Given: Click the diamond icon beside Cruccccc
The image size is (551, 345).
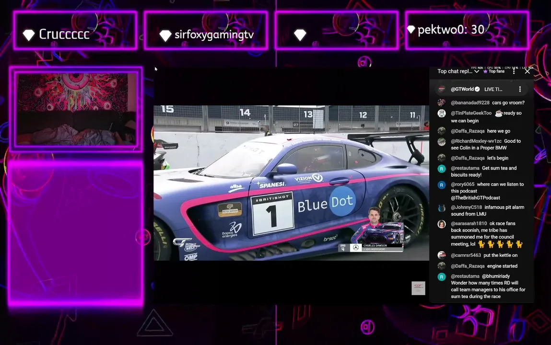Looking at the screenshot, I should 29,35.
